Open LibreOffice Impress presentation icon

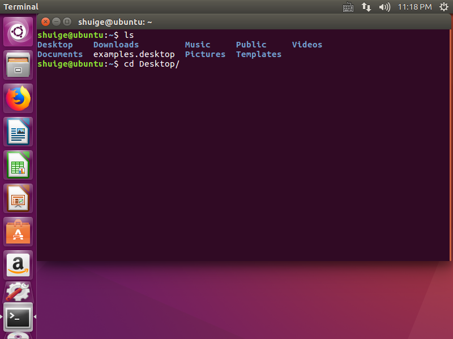[18, 198]
